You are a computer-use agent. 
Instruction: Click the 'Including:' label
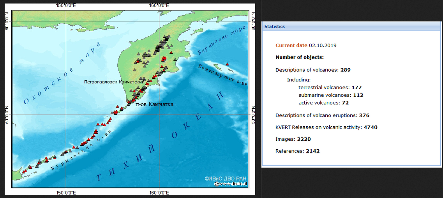click(x=299, y=80)
